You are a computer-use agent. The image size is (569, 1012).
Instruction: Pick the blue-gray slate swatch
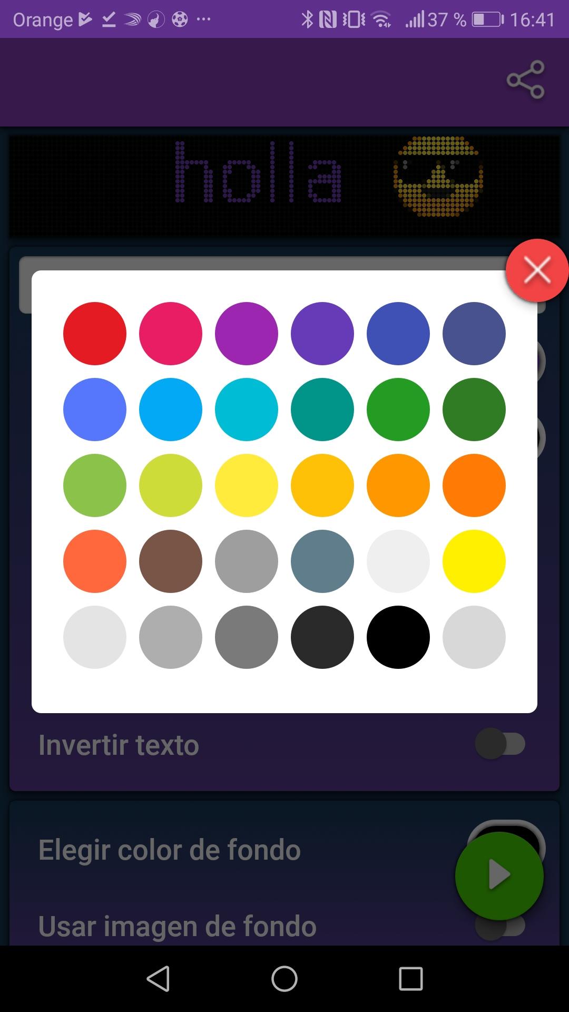[x=322, y=561]
